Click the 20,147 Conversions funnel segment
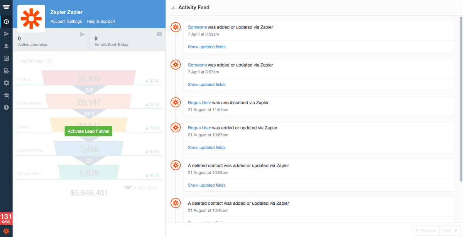The width and height of the screenshot is (463, 237). point(89,102)
